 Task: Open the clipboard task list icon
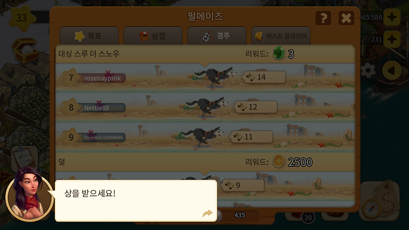pos(24,158)
